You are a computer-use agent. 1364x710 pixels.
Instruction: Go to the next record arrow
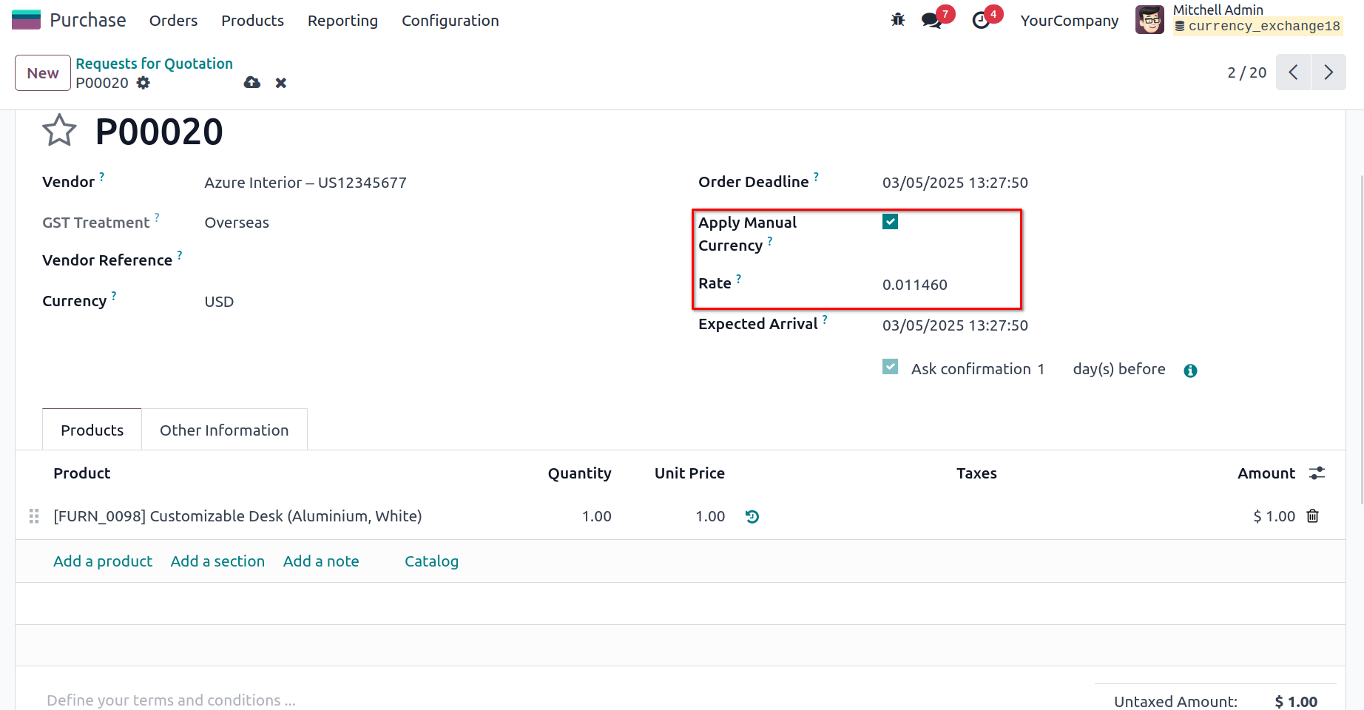(1328, 72)
